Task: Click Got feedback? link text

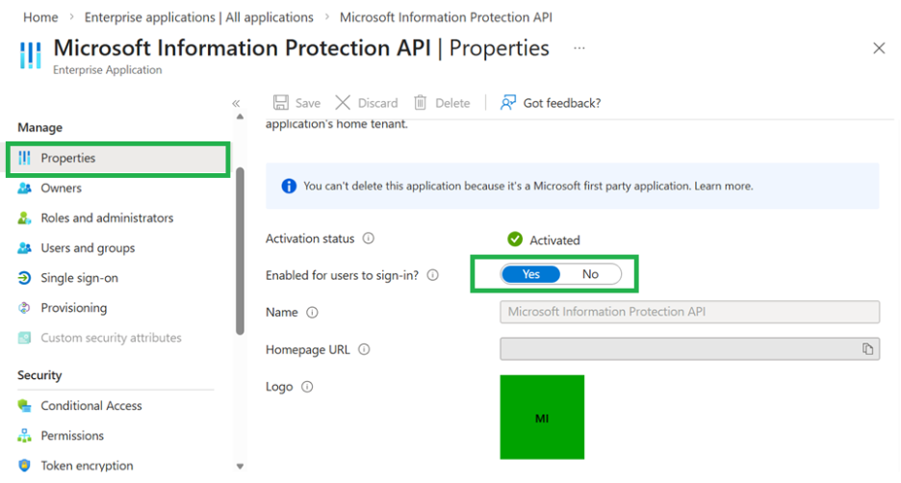Action: [562, 103]
